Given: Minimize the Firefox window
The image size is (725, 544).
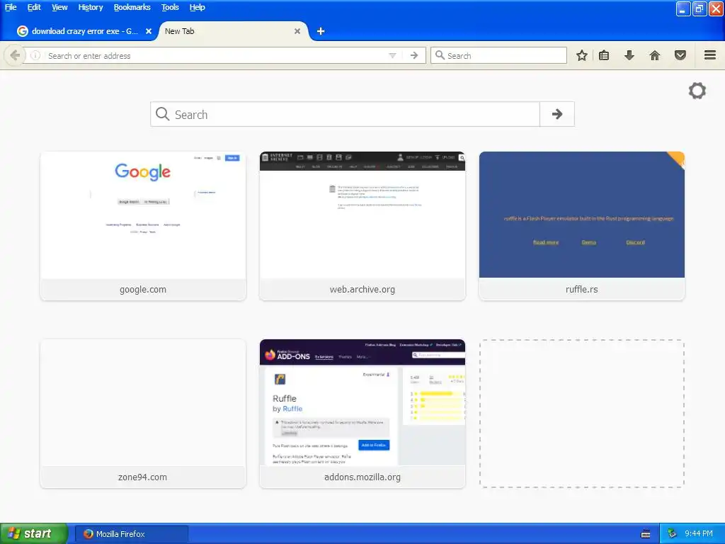Looking at the screenshot, I should coord(683,8).
